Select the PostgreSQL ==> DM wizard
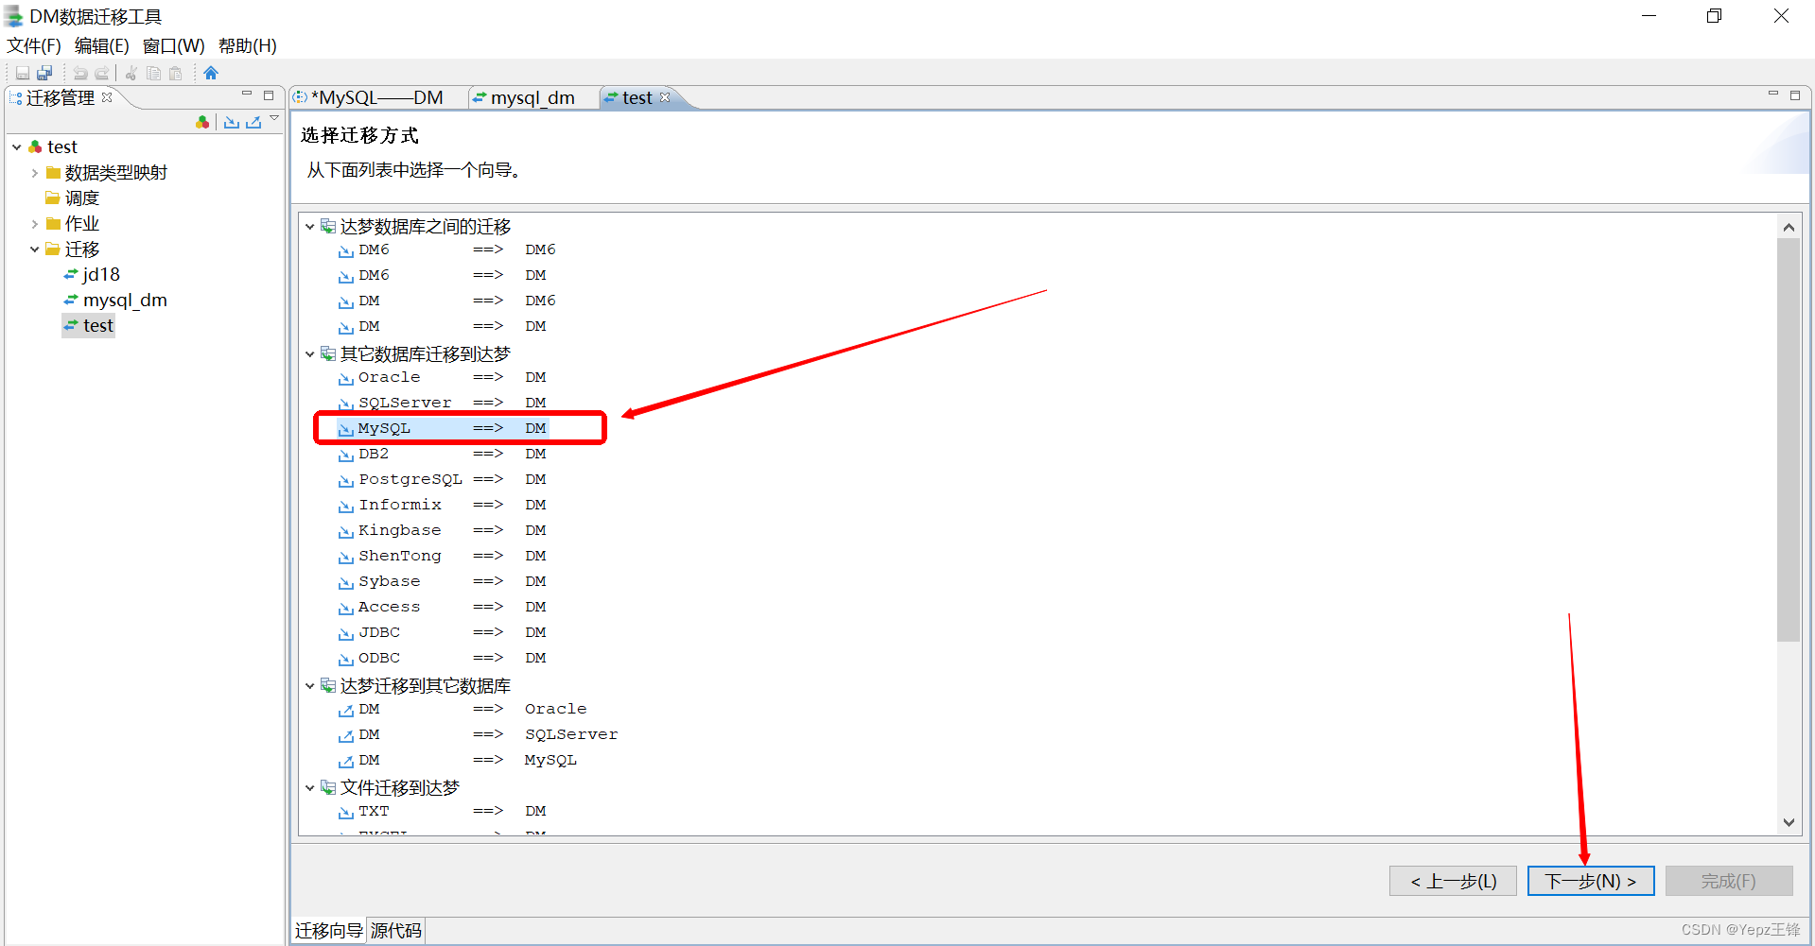The width and height of the screenshot is (1815, 946). (443, 479)
